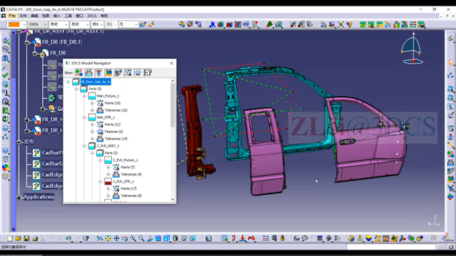
Task: Toggle the fourth Show filter icon in Model Navigator
Action: [108, 73]
